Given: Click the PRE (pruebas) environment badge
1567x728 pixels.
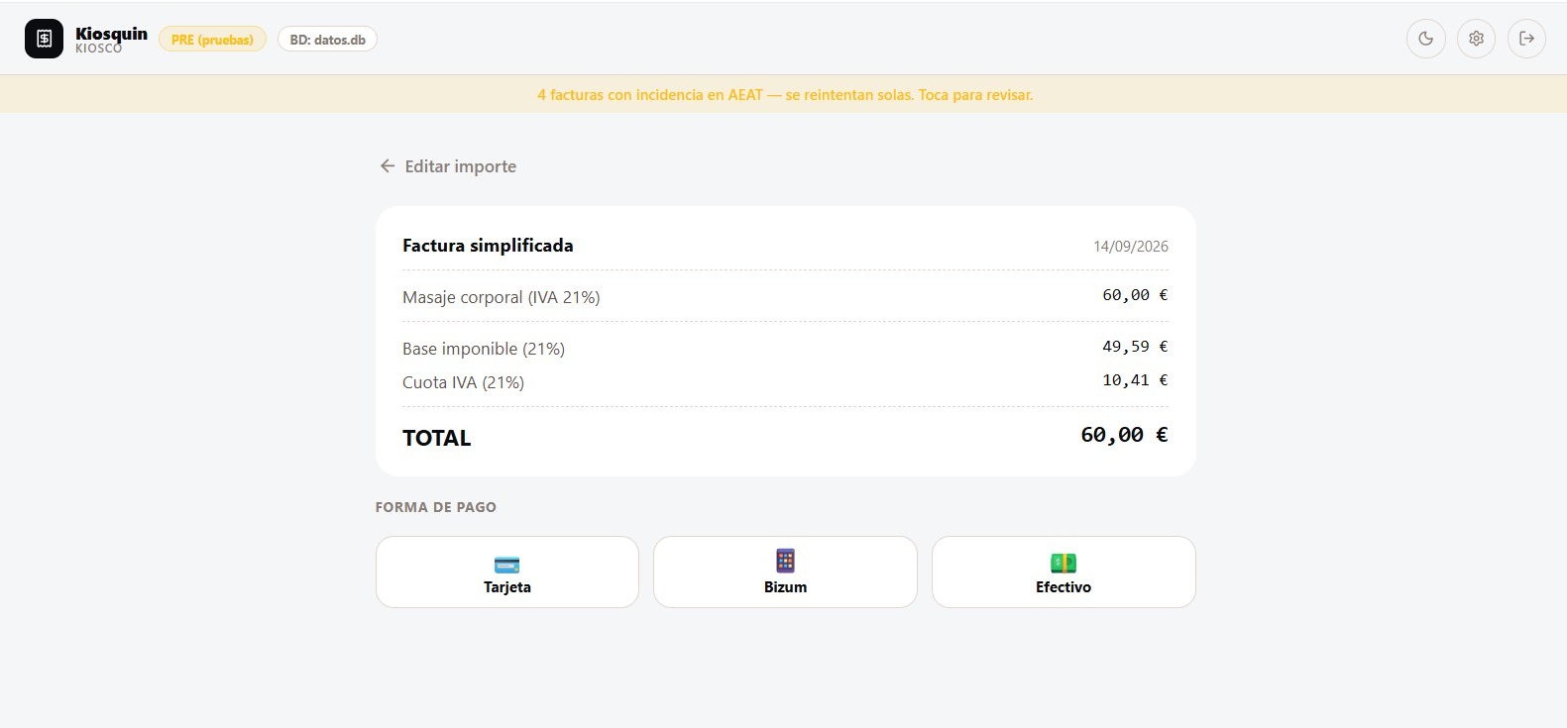Looking at the screenshot, I should 212,40.
